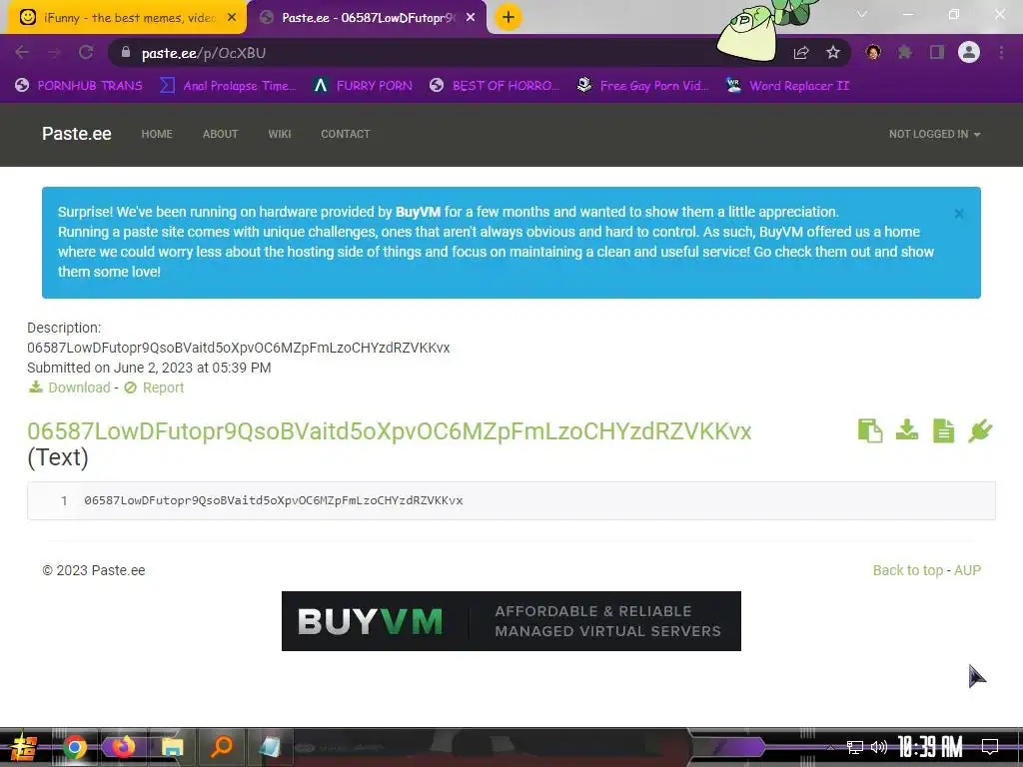Select the Paste.ee browser tab
The image size is (1023, 767).
coord(368,18)
